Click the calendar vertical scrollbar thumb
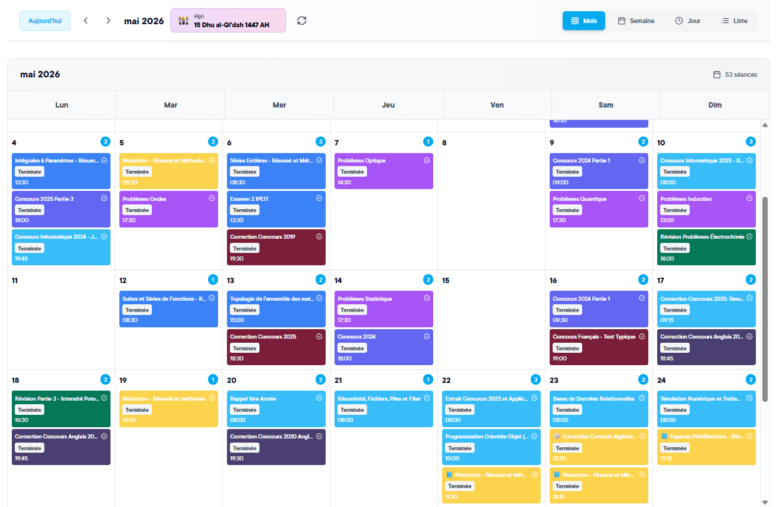This screenshot has width=776, height=507. click(x=765, y=300)
